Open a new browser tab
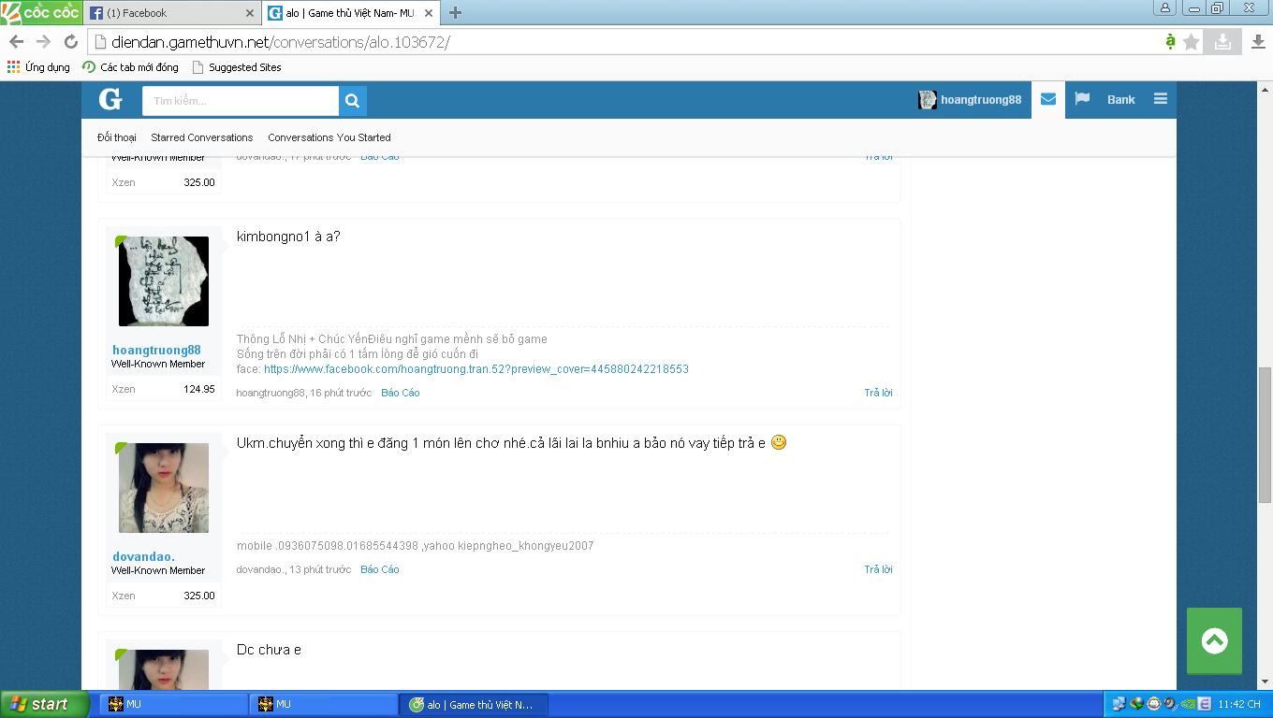 click(456, 13)
